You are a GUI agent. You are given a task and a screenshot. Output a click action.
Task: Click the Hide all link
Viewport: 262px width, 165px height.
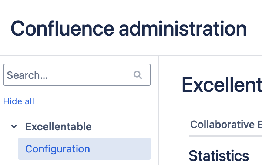[19, 101]
